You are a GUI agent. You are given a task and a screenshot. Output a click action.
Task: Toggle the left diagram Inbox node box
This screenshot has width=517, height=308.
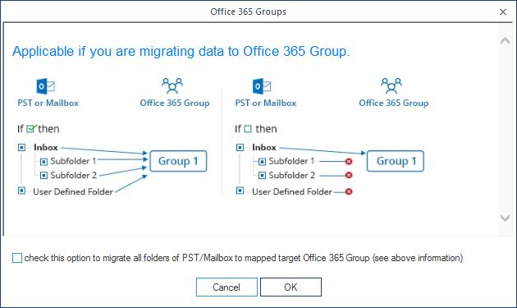[x=22, y=147]
